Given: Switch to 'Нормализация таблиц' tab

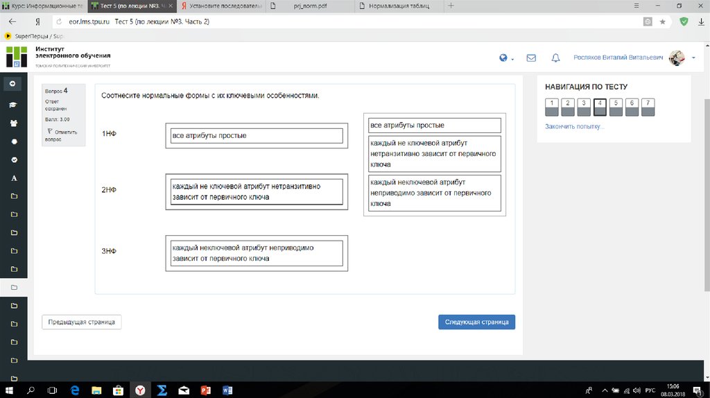Looking at the screenshot, I should [x=399, y=6].
